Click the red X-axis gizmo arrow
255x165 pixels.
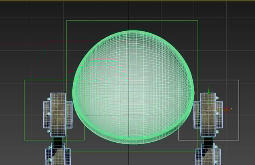[x=227, y=109]
